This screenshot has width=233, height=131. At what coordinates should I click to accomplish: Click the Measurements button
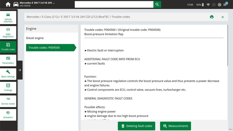point(175,126)
